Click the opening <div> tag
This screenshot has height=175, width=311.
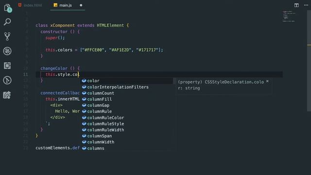[56, 105]
